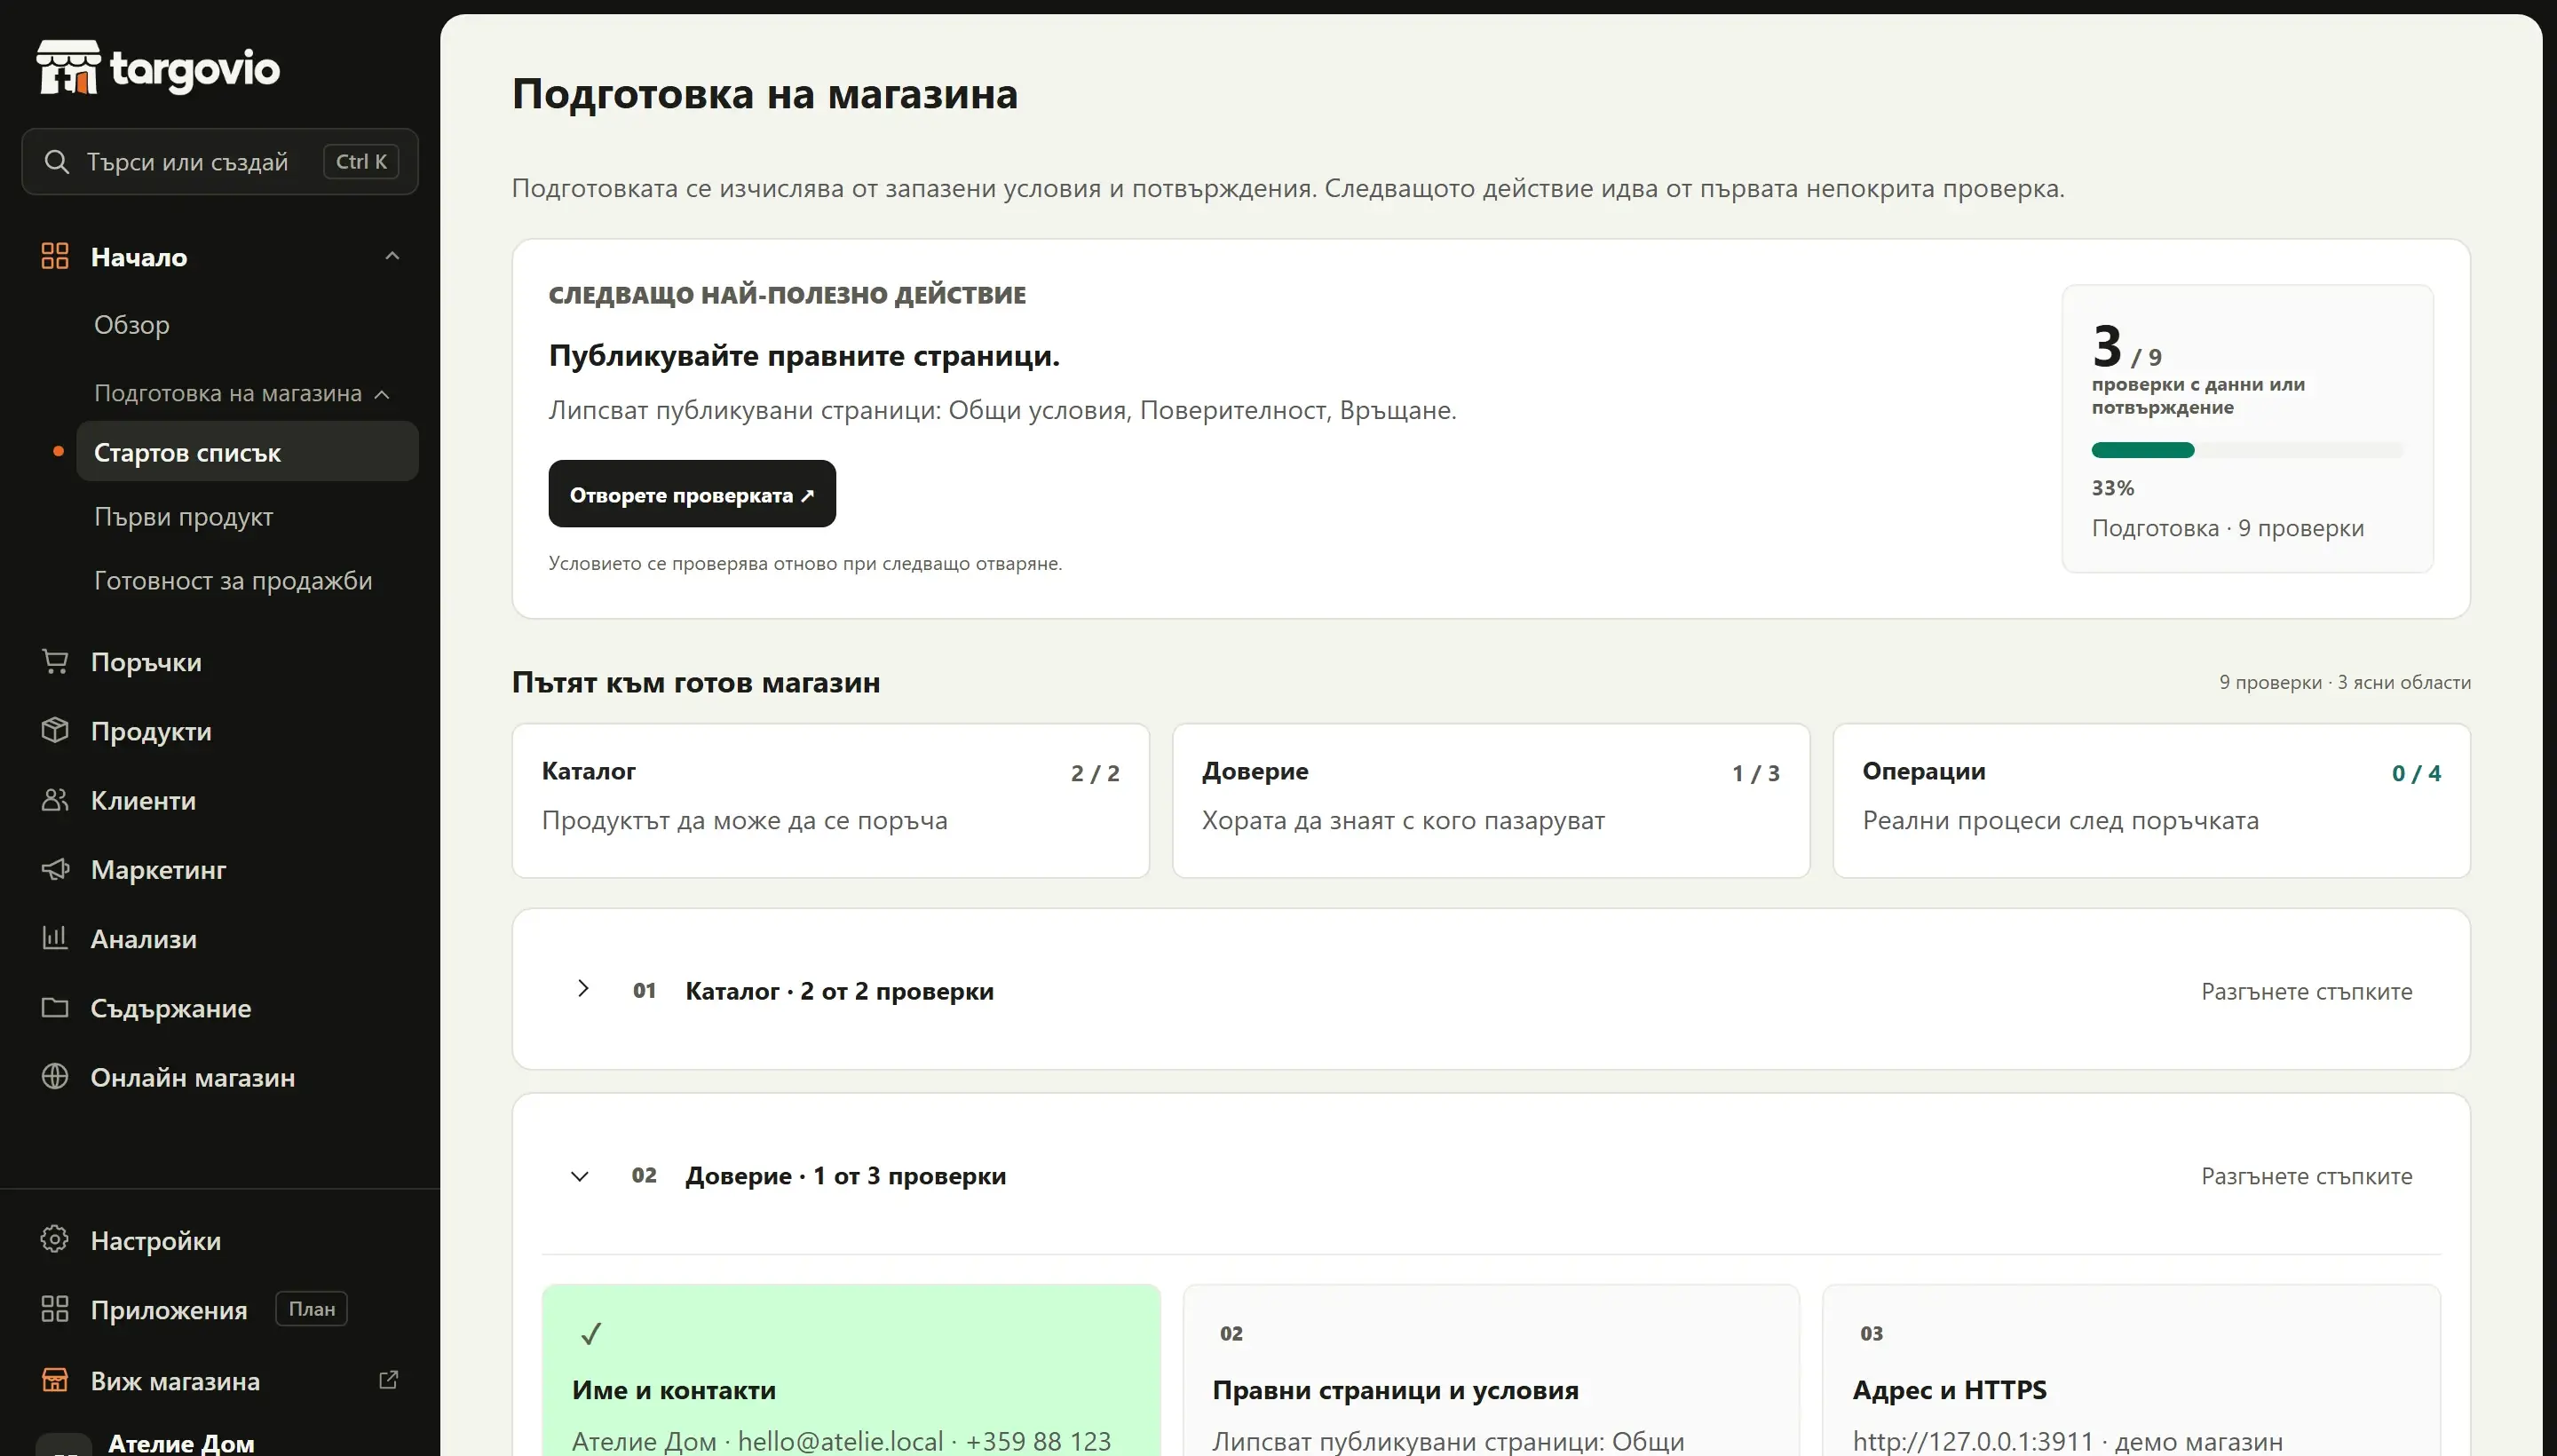This screenshot has height=1456, width=2557.
Task: Open the Каталог 2 / 2 summary card
Action: (830, 801)
